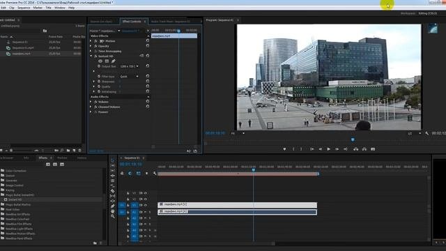This screenshot has height=251, width=446.
Task: Open the Filter type Quick dropdown
Action: [130, 76]
